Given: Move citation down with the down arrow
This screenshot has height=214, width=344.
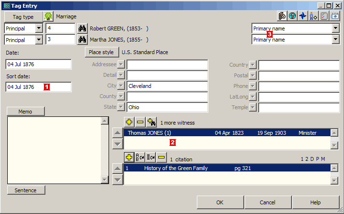Looking at the screenshot, I should [x=118, y=180].
